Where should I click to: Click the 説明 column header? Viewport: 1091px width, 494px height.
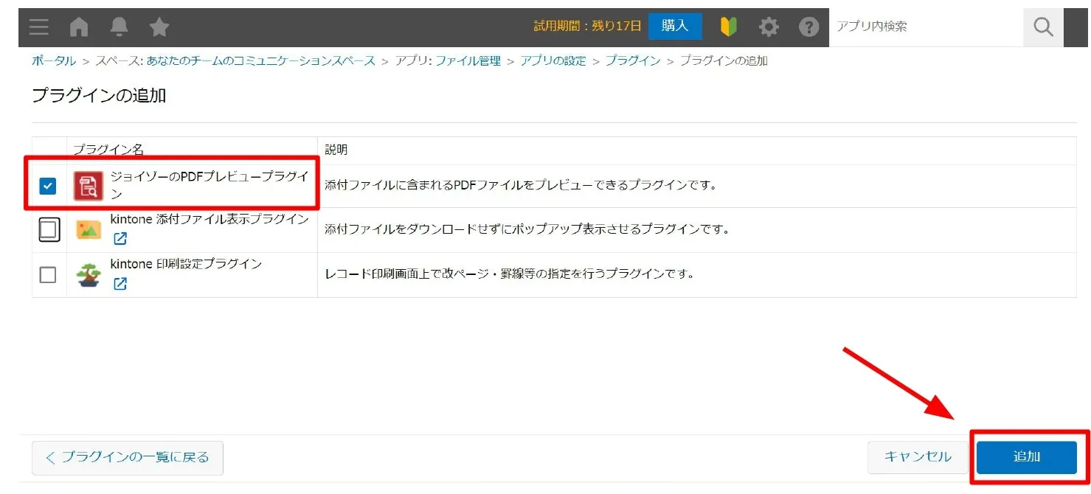click(336, 150)
